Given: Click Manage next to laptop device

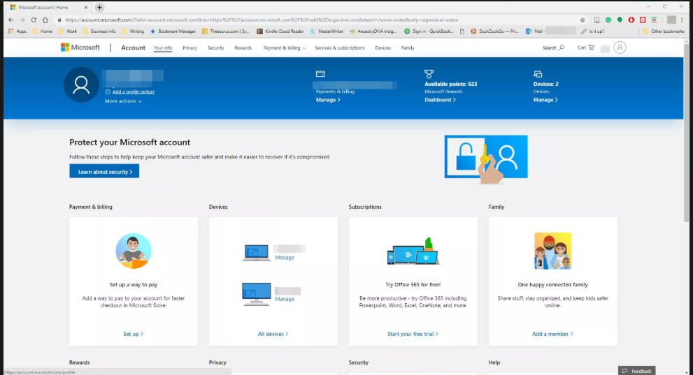Looking at the screenshot, I should click(285, 258).
